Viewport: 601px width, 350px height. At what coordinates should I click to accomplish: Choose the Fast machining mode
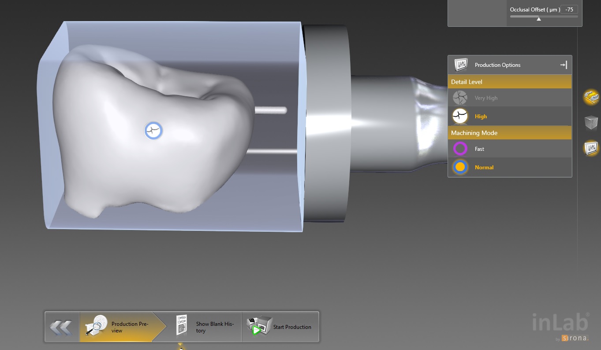point(479,149)
